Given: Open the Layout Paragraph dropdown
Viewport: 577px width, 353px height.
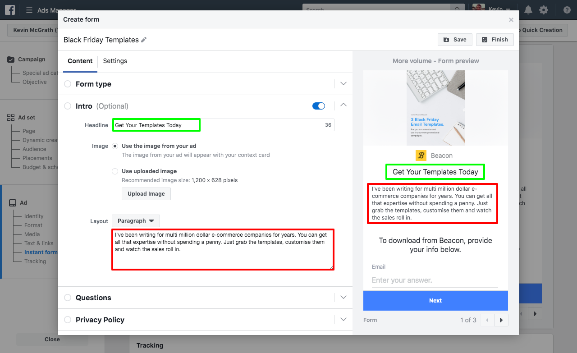Looking at the screenshot, I should pyautogui.click(x=136, y=220).
